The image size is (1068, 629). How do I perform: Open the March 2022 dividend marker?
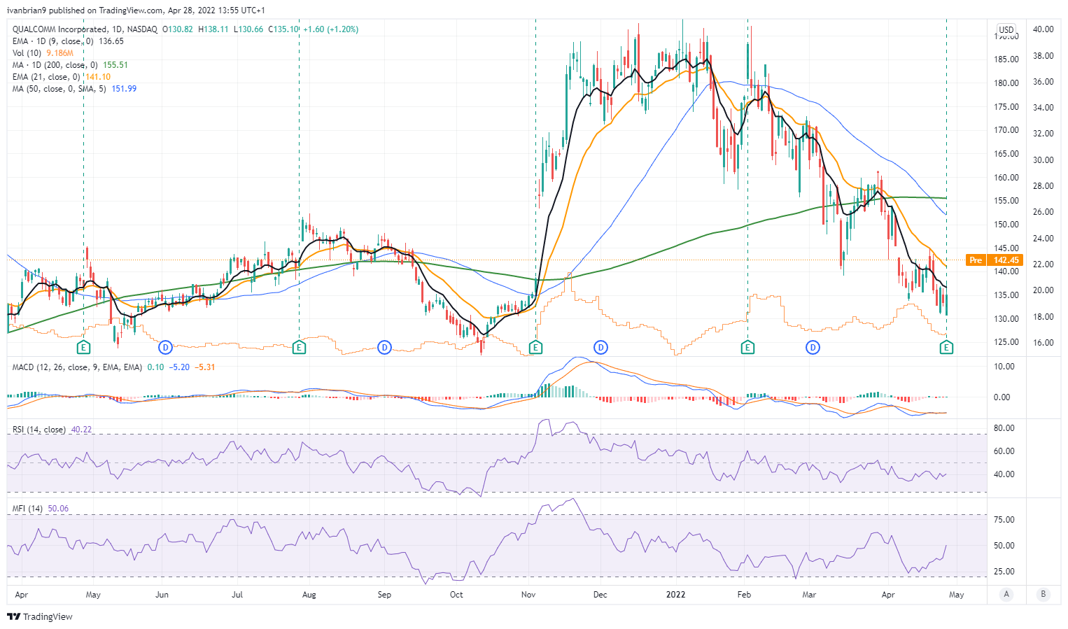(x=813, y=347)
